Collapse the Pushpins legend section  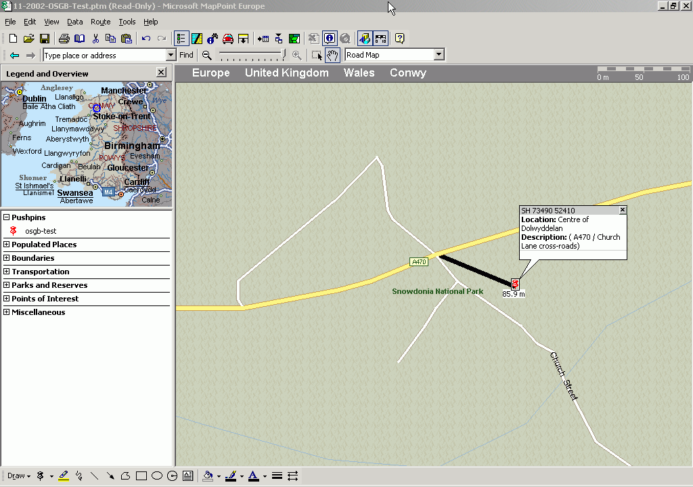7,217
